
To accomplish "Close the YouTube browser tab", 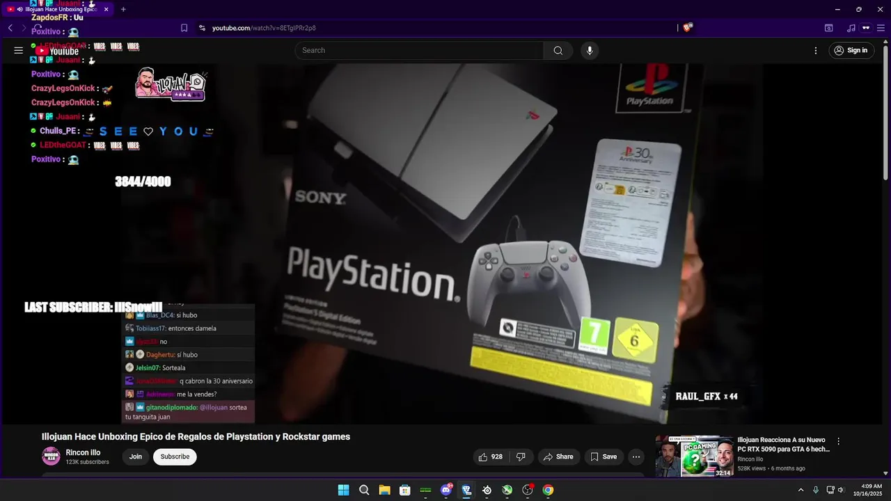I will point(106,9).
